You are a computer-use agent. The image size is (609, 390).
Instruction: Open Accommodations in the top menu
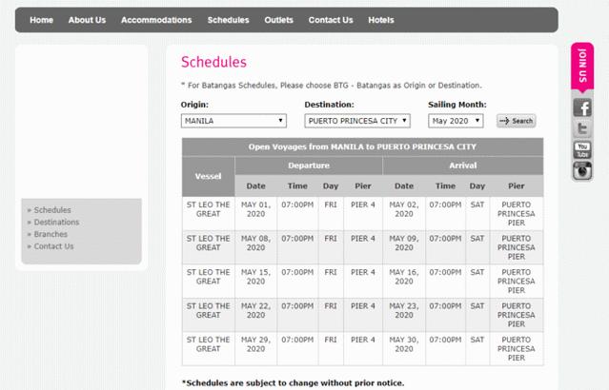click(156, 20)
